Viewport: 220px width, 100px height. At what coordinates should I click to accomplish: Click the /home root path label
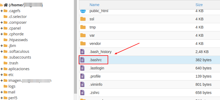click(x=26, y=5)
